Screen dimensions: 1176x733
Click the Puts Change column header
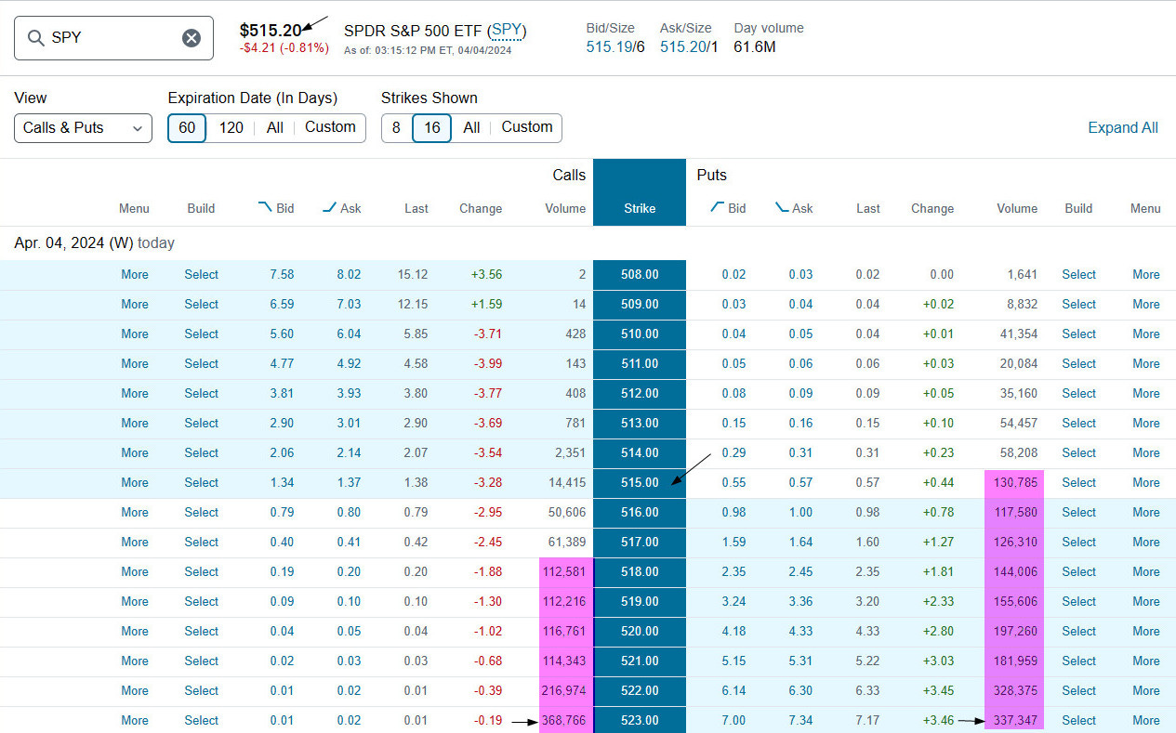click(x=932, y=208)
